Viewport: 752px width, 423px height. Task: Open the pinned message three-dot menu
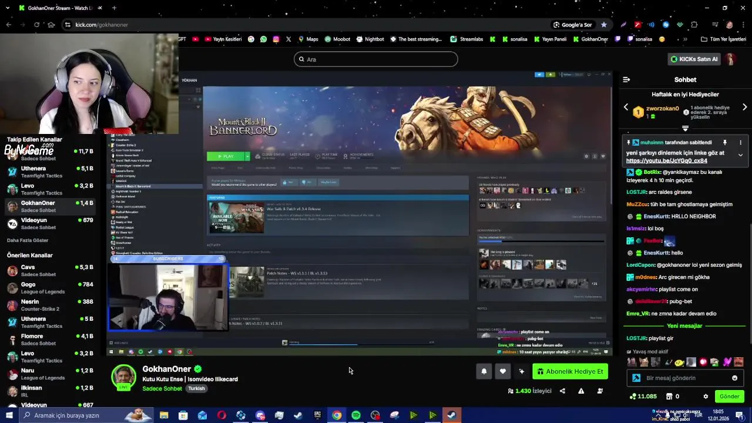point(740,143)
